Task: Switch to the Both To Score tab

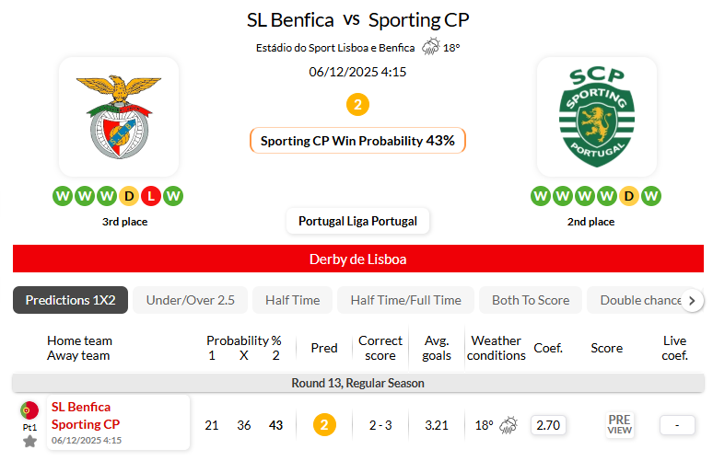Action: point(531,300)
